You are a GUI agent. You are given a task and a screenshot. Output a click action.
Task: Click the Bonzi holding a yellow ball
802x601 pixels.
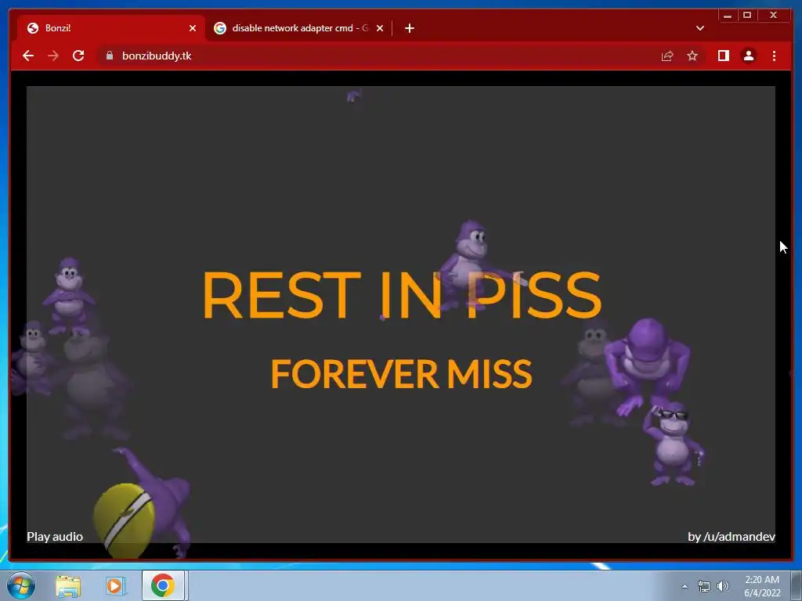[143, 502]
